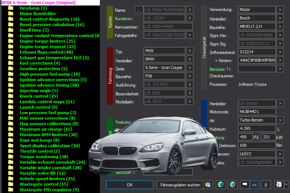Select Injection angle (5) folder
This screenshot has width=290, height=193.
point(39,91)
